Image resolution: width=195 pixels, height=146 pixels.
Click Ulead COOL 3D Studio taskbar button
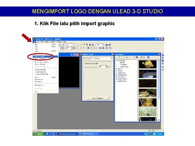point(69,134)
